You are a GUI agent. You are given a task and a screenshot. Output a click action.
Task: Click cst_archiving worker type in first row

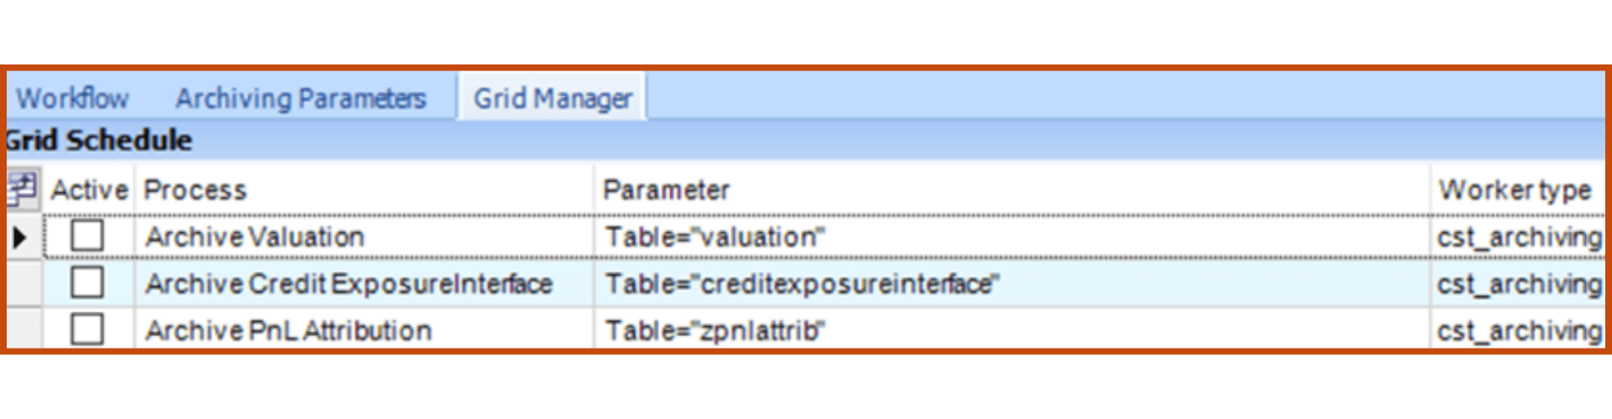pos(1518,237)
